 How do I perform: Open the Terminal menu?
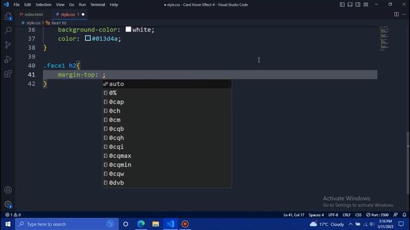tap(98, 4)
